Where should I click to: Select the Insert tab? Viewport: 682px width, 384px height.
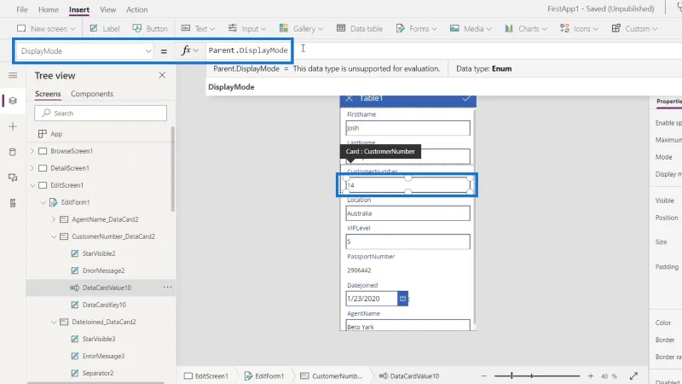pos(79,9)
